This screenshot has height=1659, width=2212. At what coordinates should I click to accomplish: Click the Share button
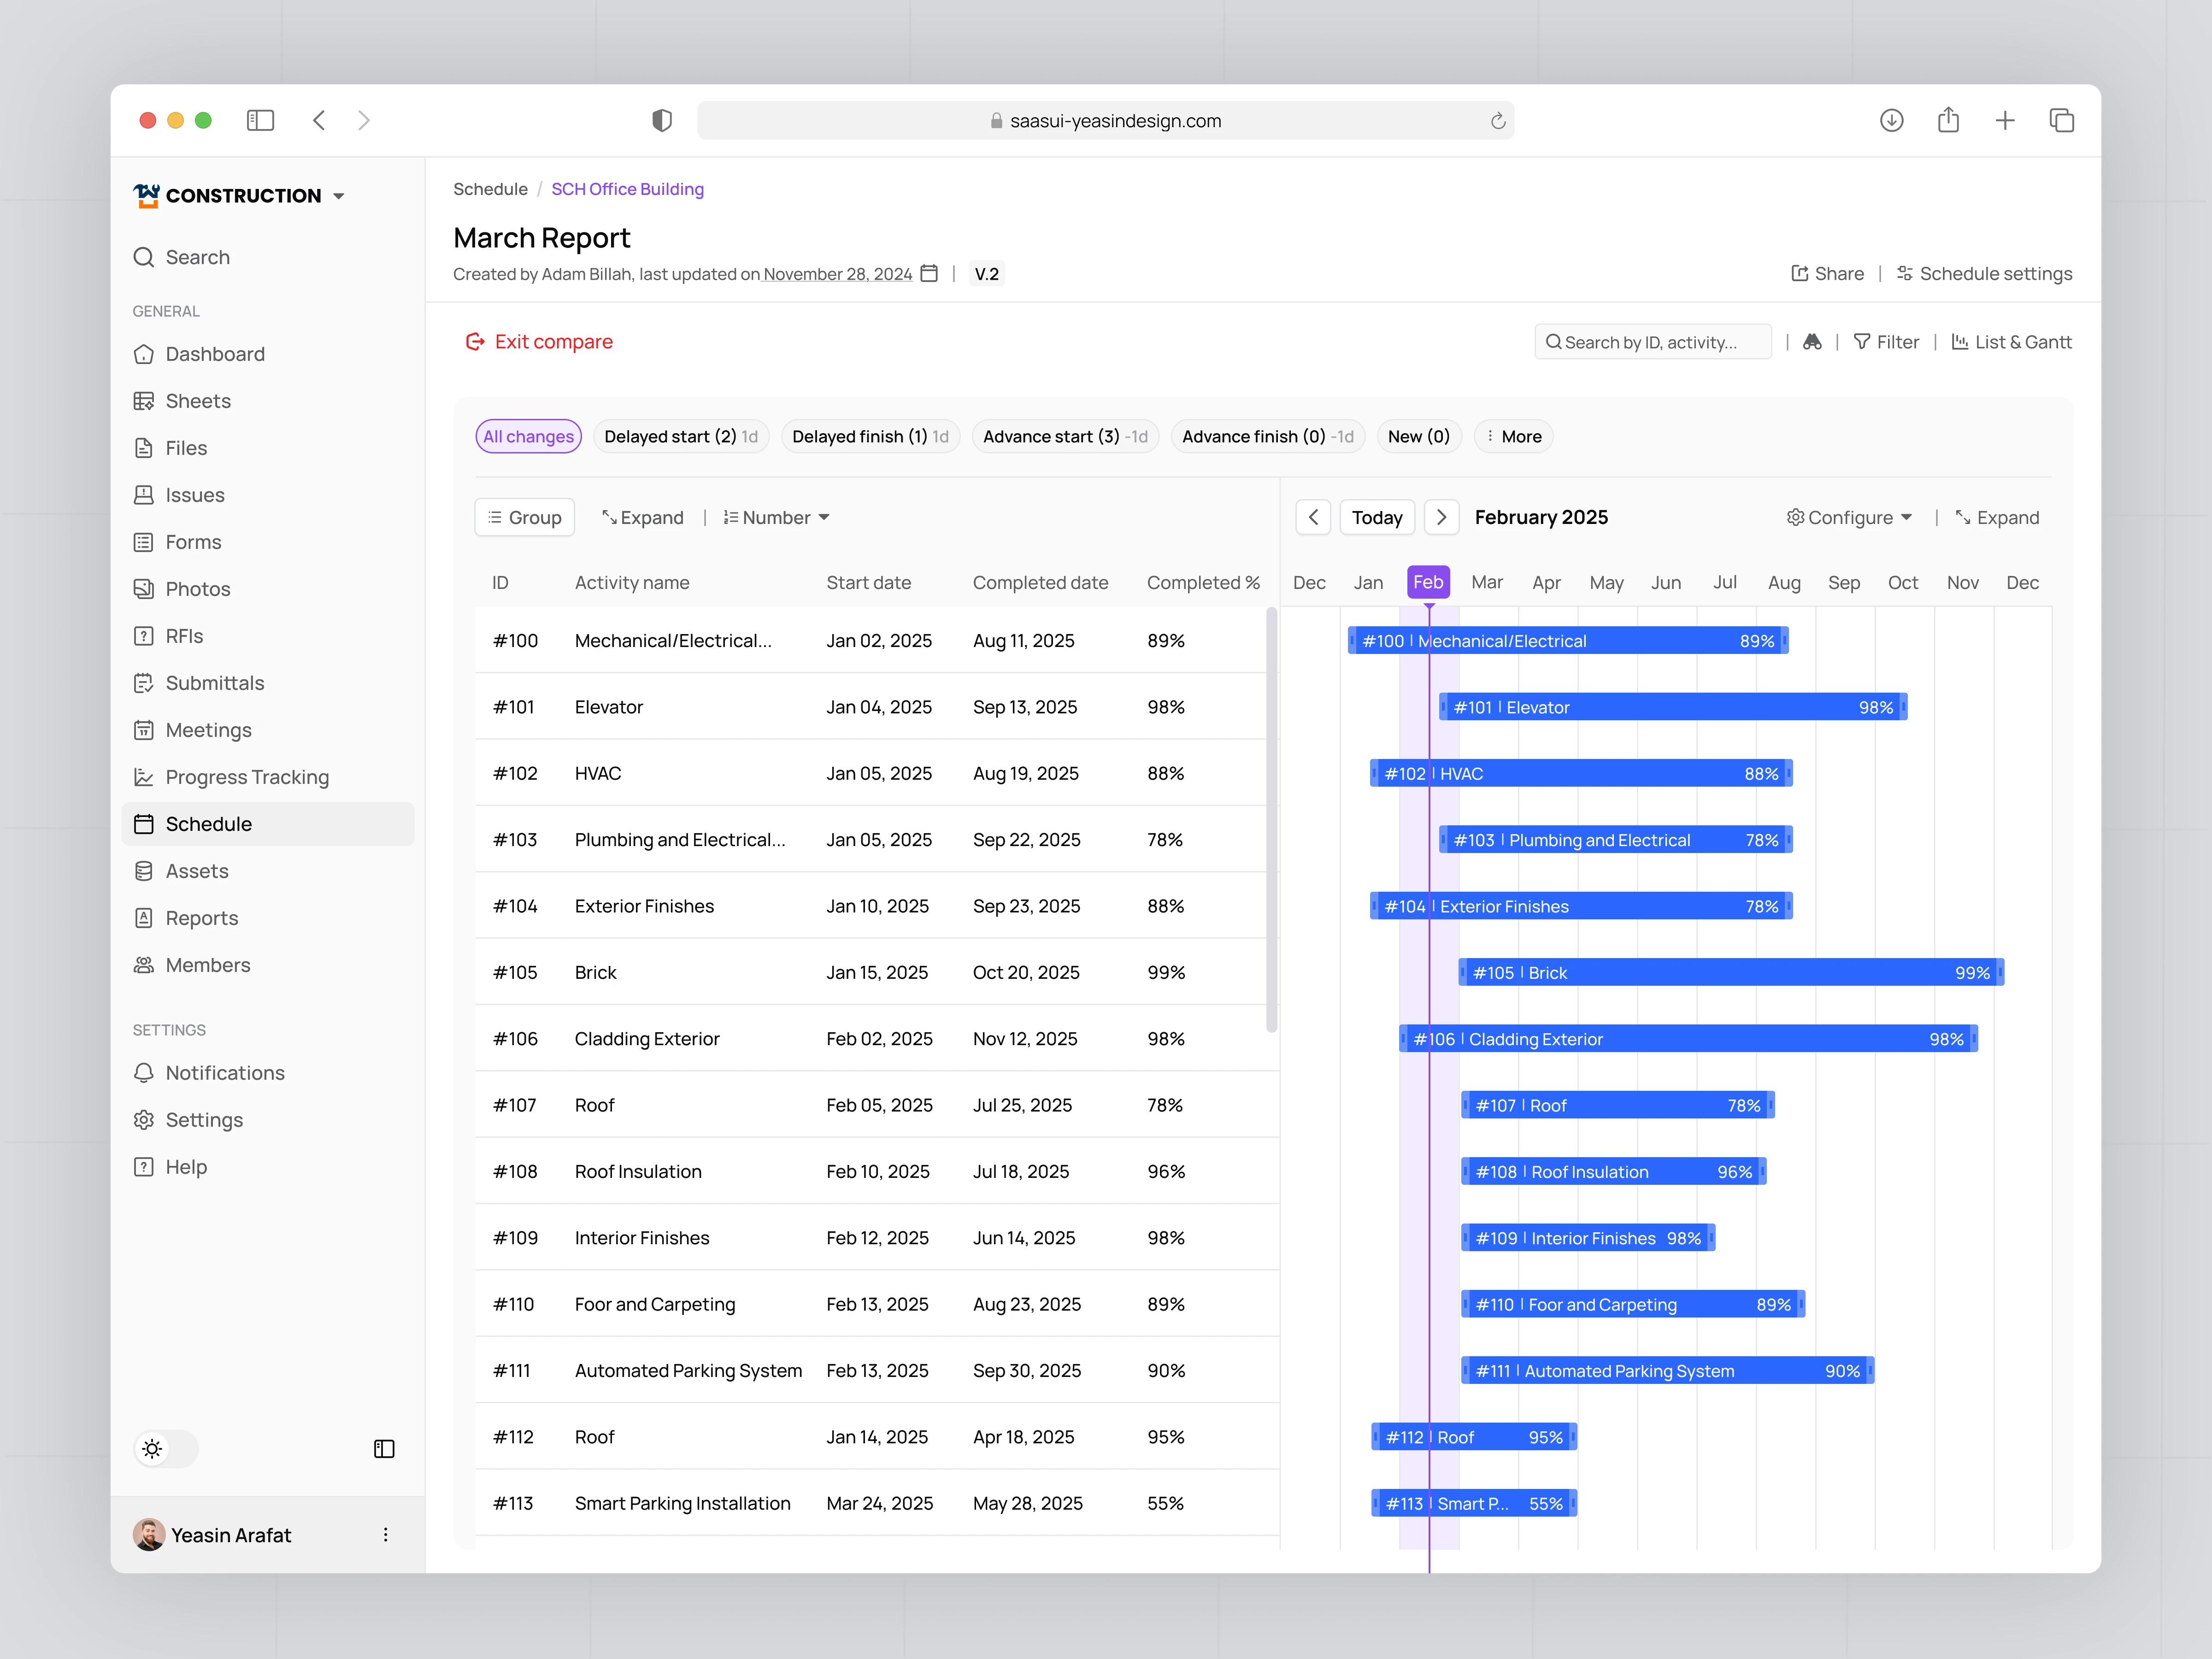[1827, 273]
